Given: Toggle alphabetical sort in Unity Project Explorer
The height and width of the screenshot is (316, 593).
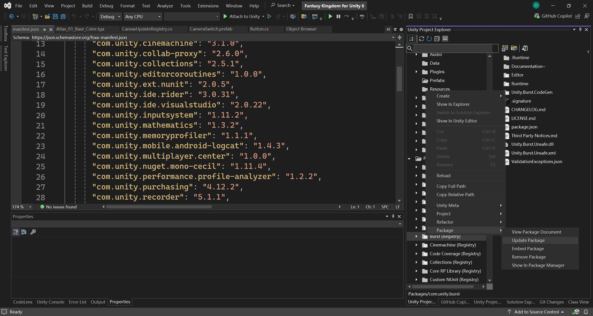Looking at the screenshot, I should tap(411, 38).
